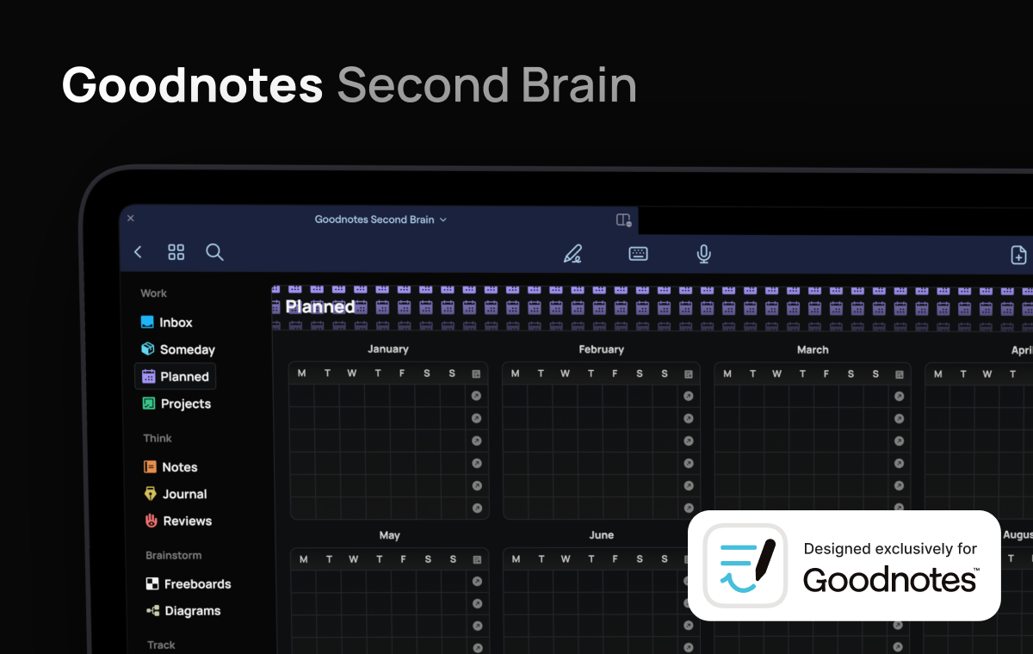The width and height of the screenshot is (1033, 654).
Task: Click the Work section heading
Action: (x=153, y=293)
